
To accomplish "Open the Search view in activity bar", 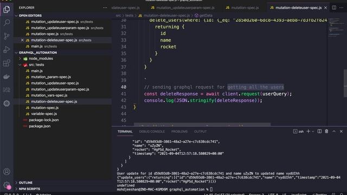I will tap(7, 22).
